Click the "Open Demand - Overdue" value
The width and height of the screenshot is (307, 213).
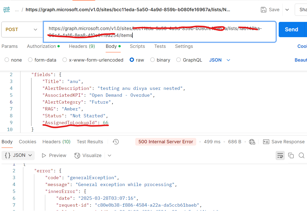tap(121, 95)
